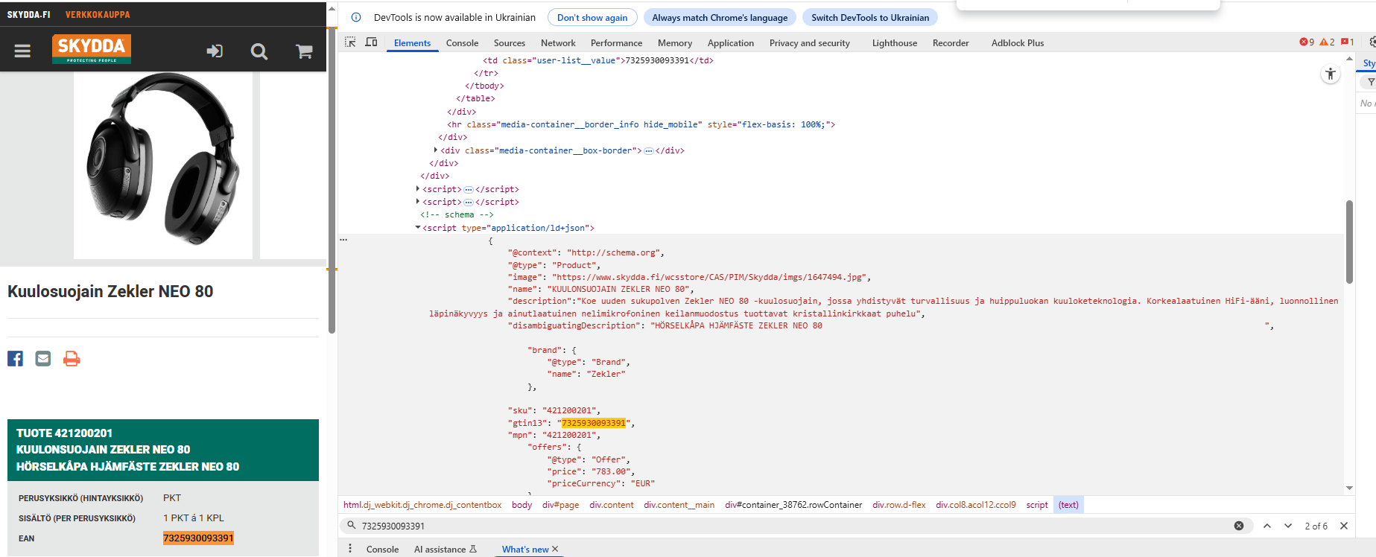The width and height of the screenshot is (1376, 557).
Task: Open the Lighthouse tab
Action: (895, 43)
